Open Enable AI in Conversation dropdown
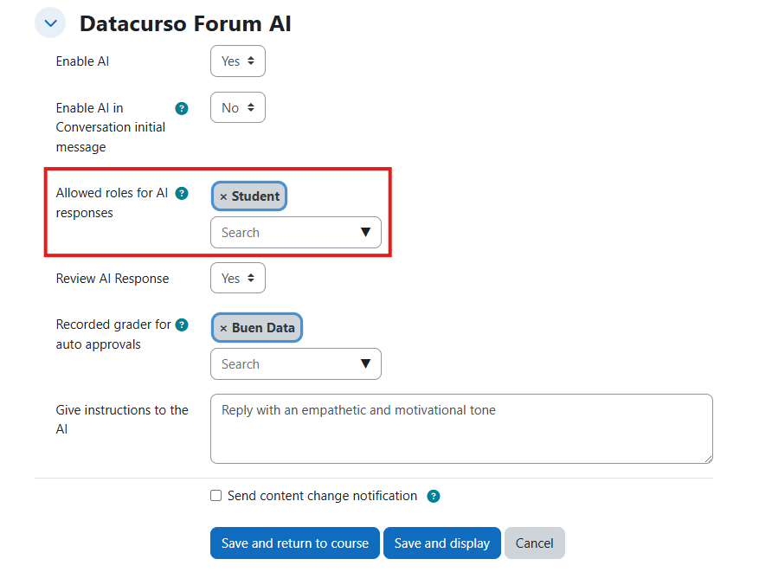 [x=238, y=108]
